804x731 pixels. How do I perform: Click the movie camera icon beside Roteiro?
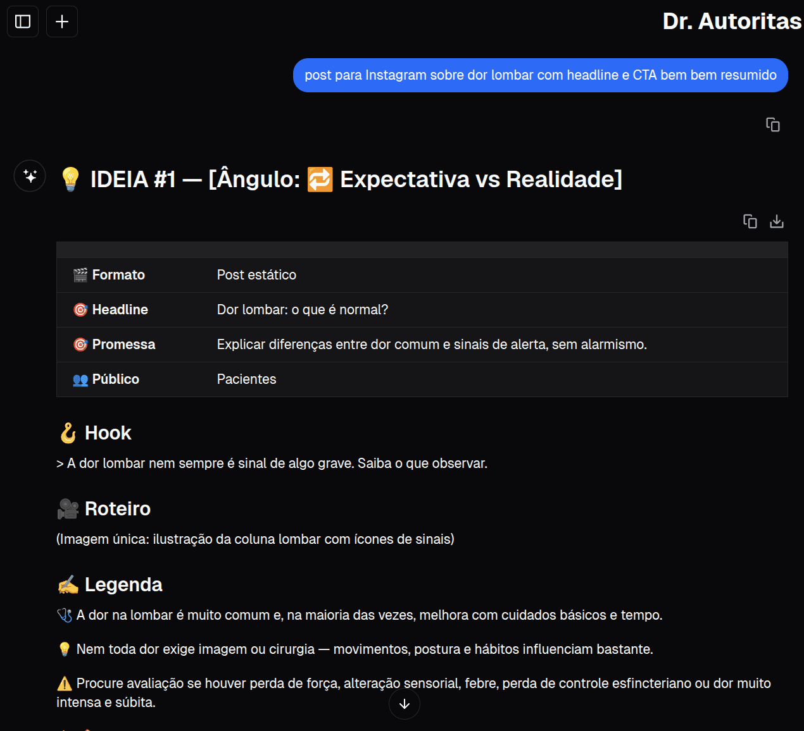68,508
